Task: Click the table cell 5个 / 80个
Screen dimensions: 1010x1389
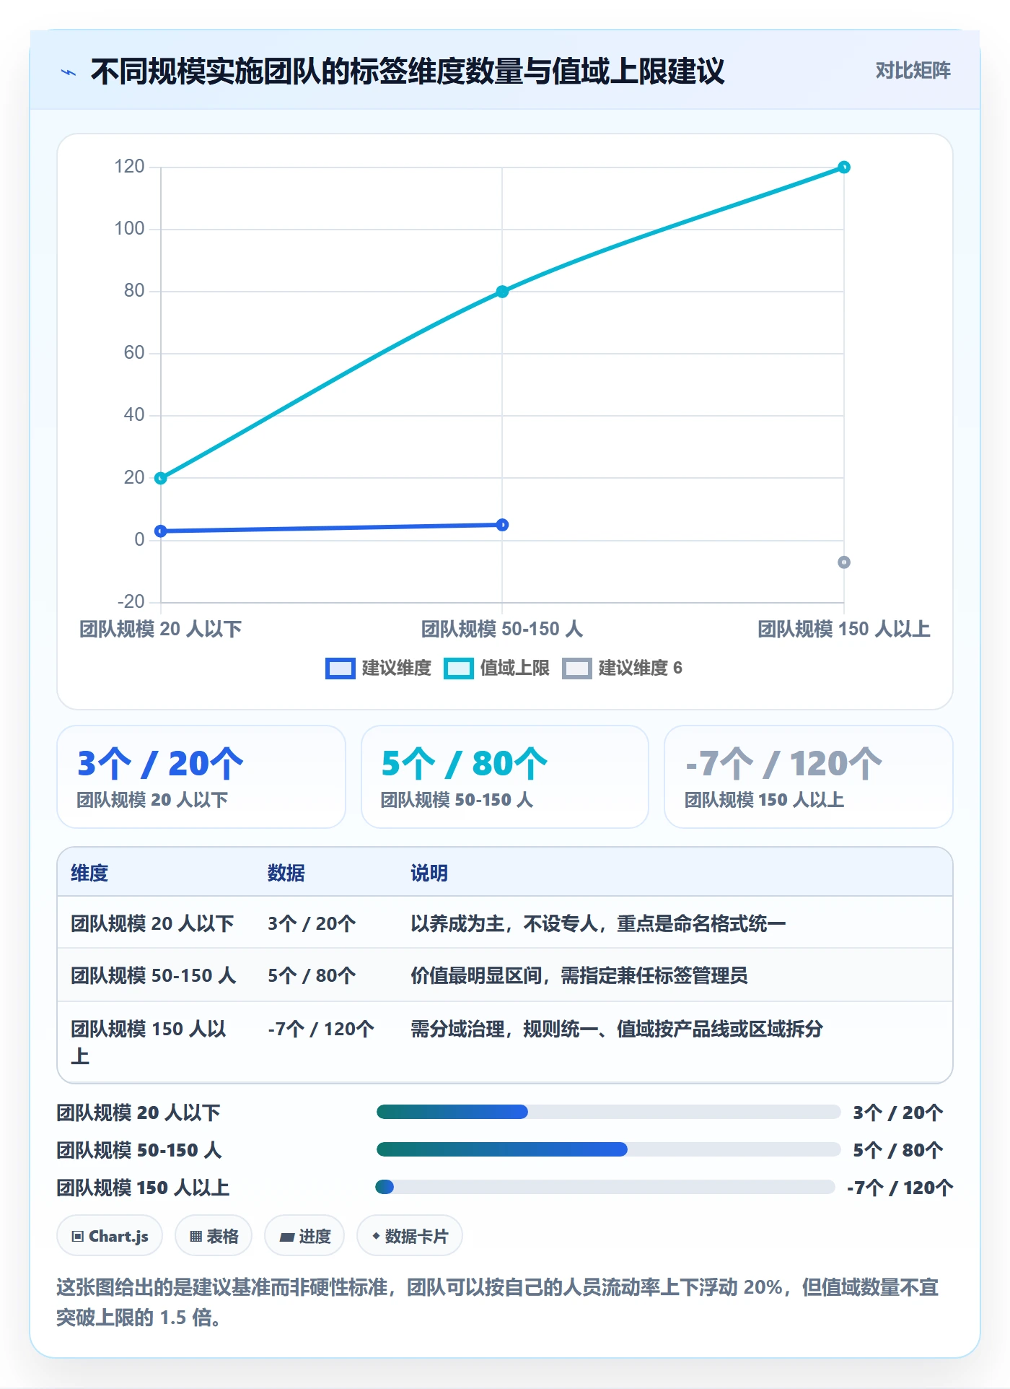Action: pyautogui.click(x=312, y=975)
